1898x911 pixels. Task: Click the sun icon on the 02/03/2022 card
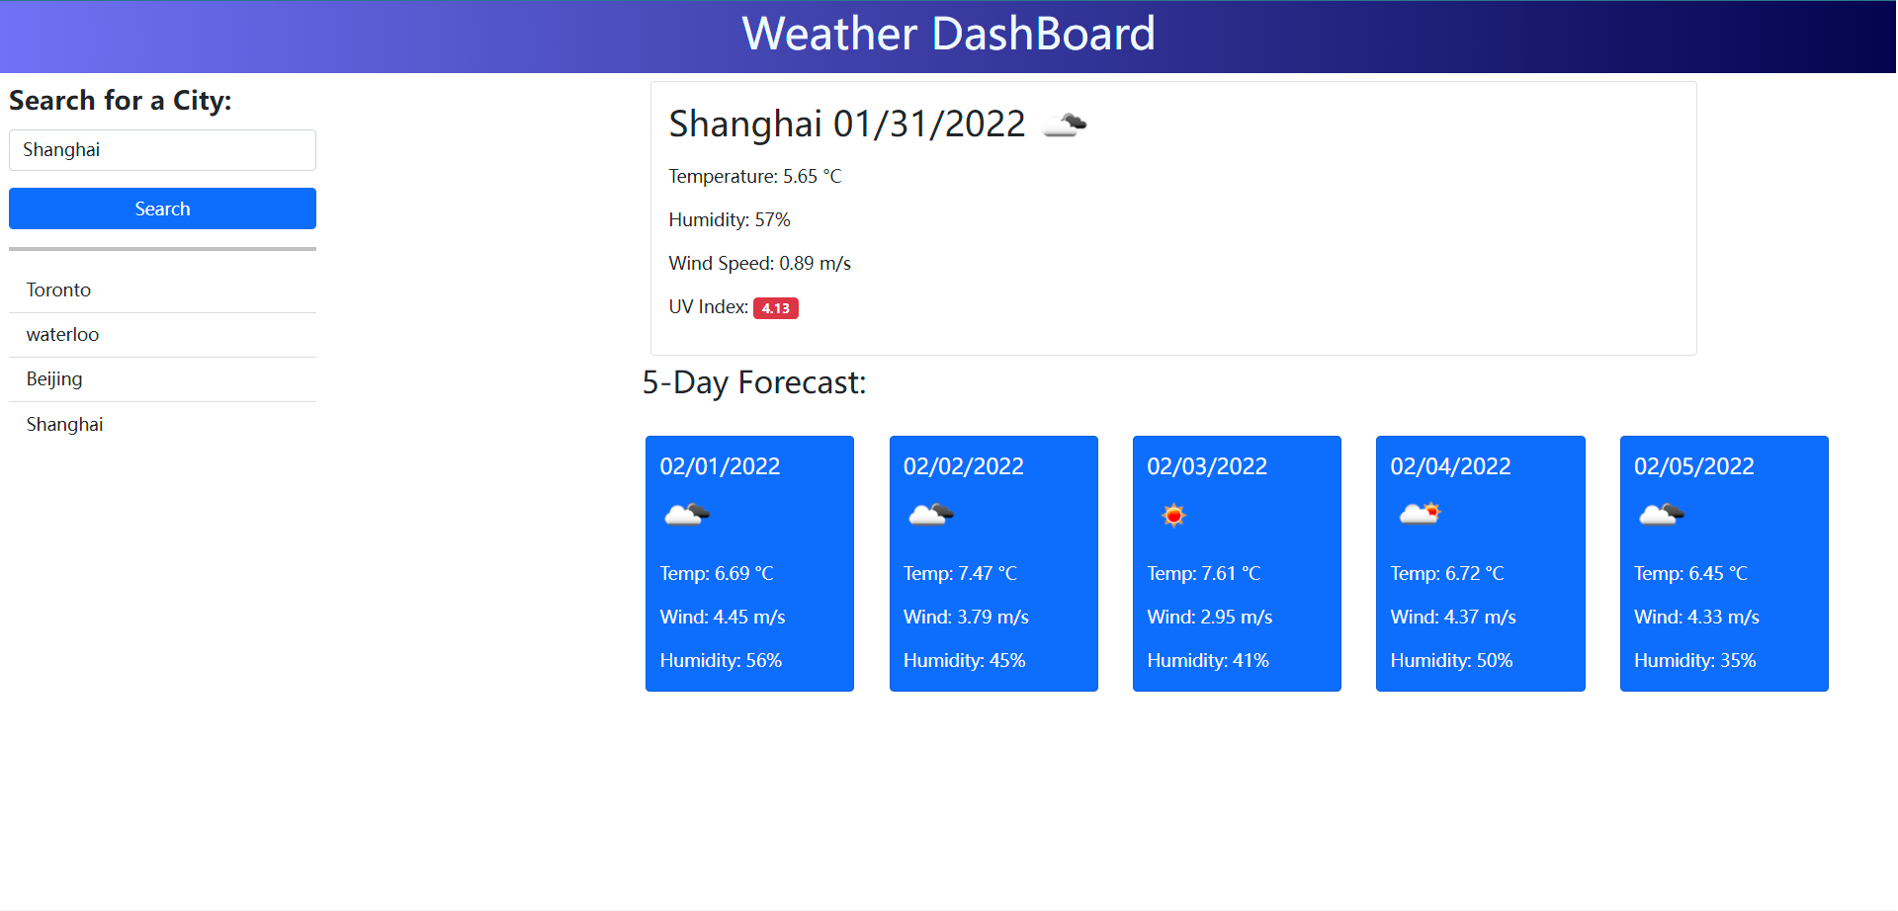pos(1173,515)
